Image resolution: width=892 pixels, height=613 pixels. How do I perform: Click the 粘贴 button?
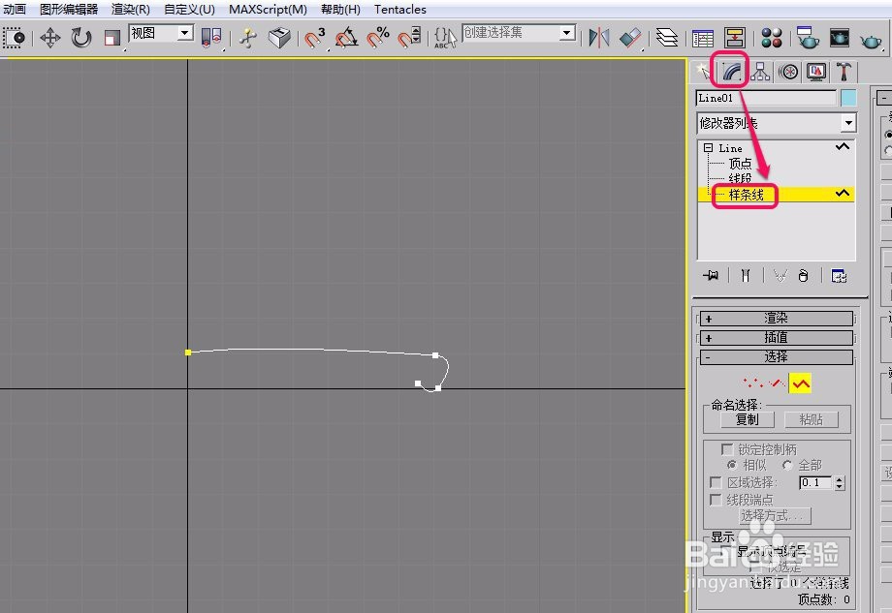[x=812, y=420]
